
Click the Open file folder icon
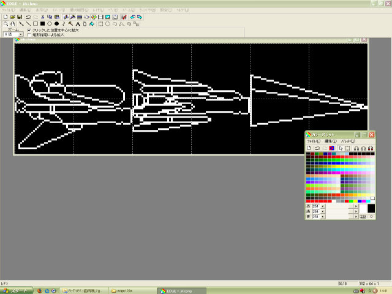tap(12, 17)
